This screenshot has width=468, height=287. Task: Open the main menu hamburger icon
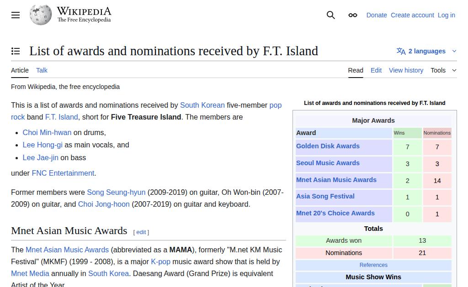point(16,15)
